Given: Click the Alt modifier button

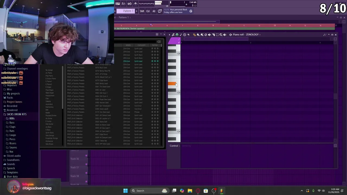Looking at the screenshot, I should point(154,11).
